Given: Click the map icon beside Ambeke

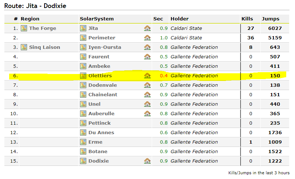Looking at the screenshot, I should pyautogui.click(x=83, y=66).
